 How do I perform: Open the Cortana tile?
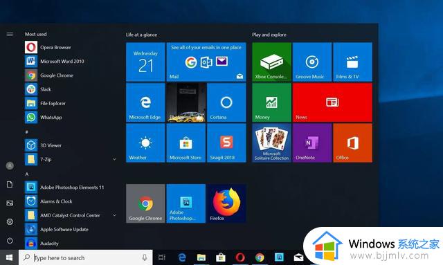point(226,102)
